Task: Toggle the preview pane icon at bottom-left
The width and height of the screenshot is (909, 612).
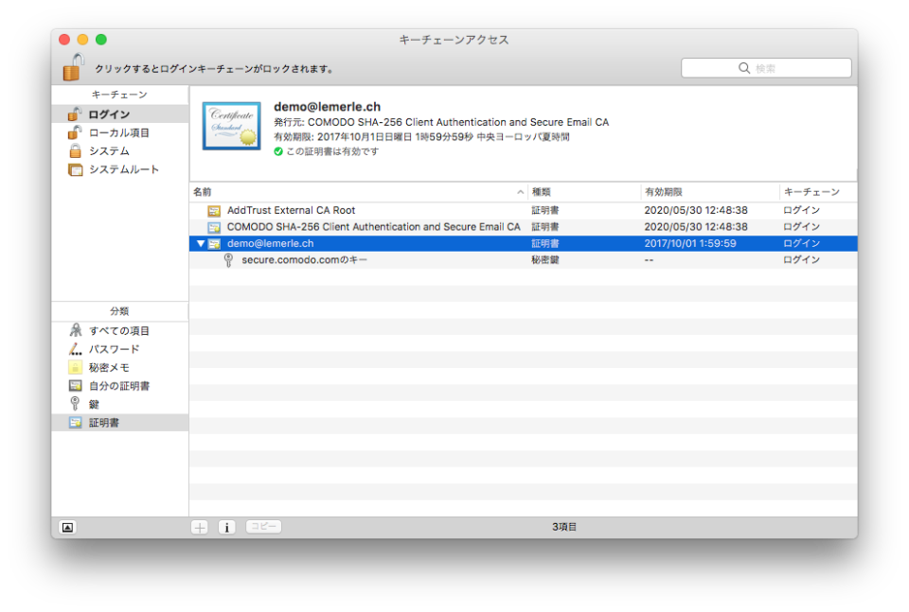Action: (67, 527)
